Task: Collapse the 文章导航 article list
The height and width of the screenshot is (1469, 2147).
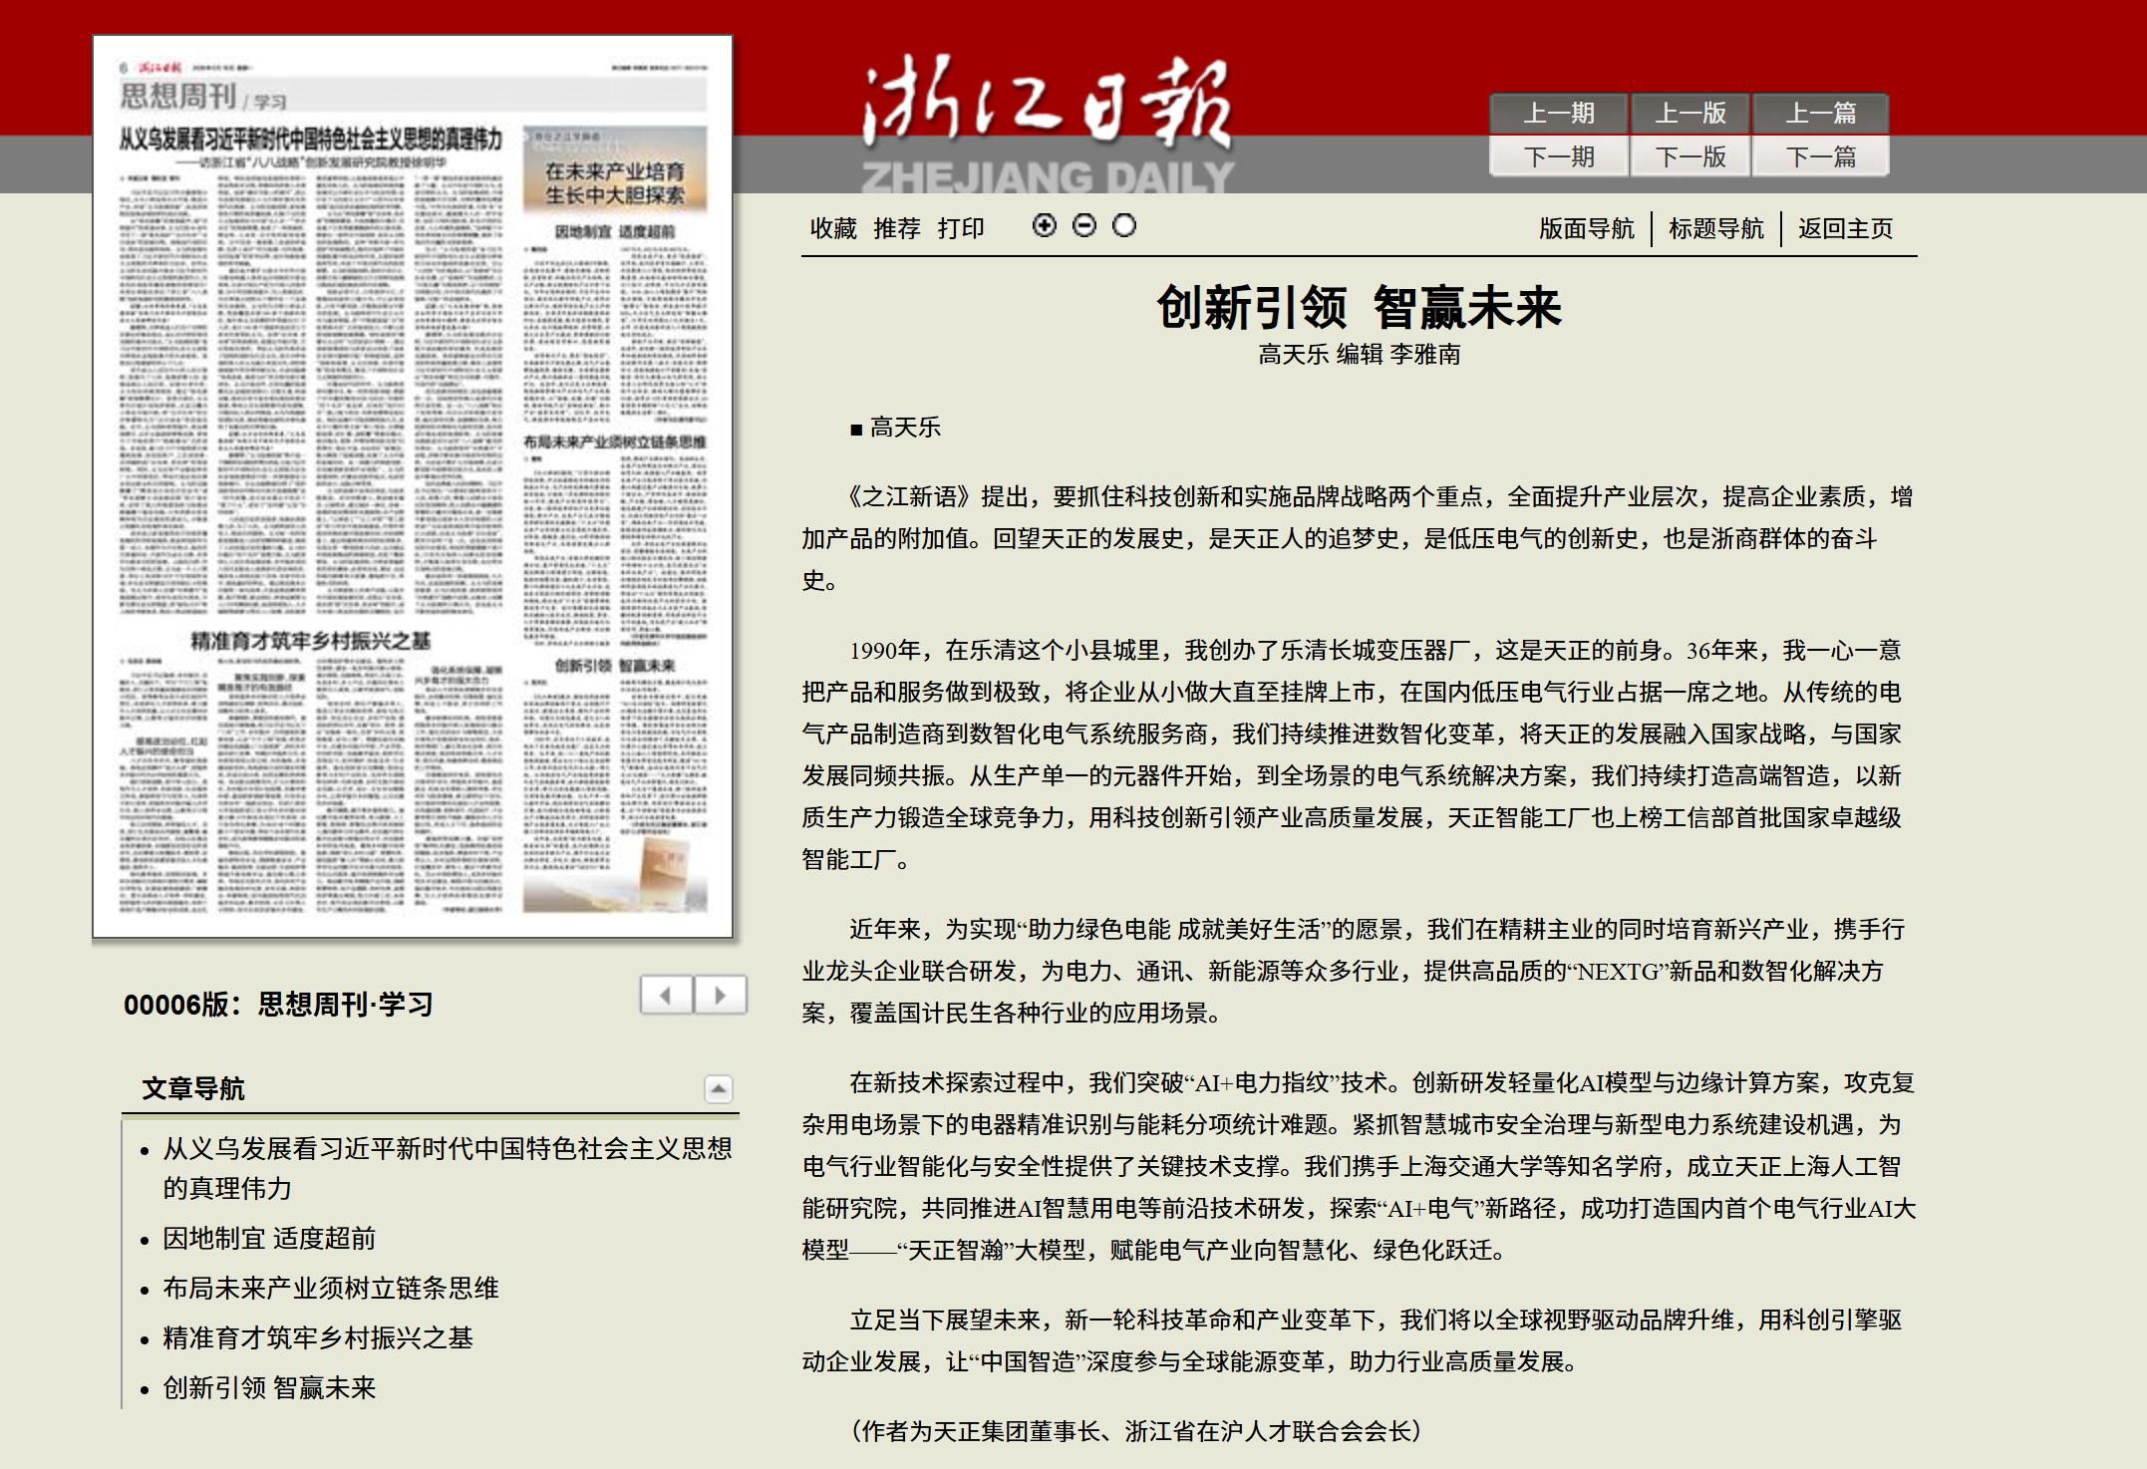Action: (x=719, y=1089)
